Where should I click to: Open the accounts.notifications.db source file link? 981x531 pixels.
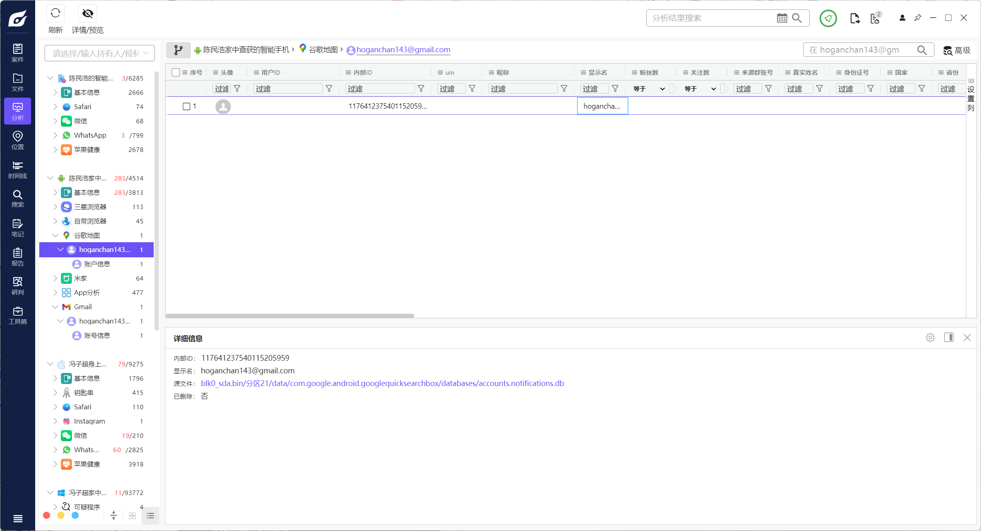[x=382, y=383]
